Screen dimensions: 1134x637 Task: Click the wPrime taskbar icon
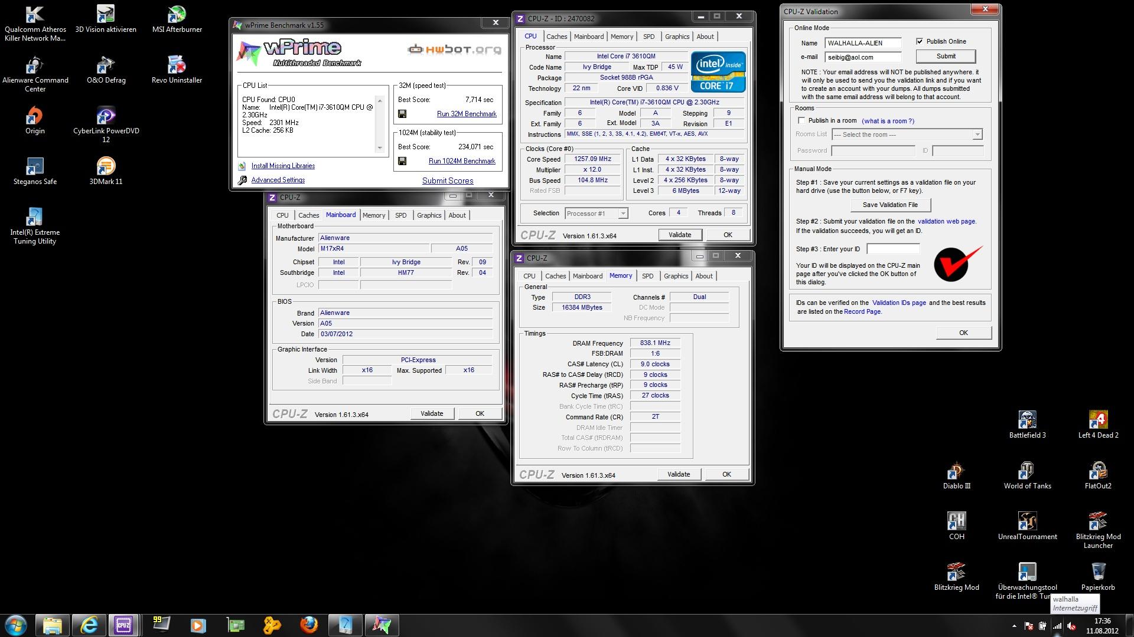click(382, 625)
